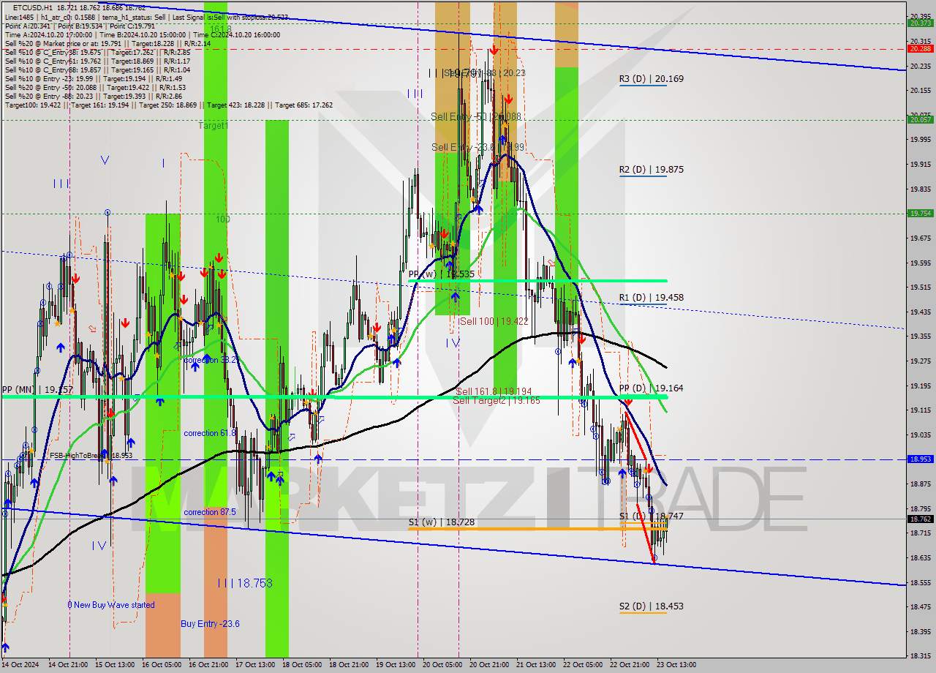
Task: Click the 19.995 price axis value
Action: (x=920, y=139)
